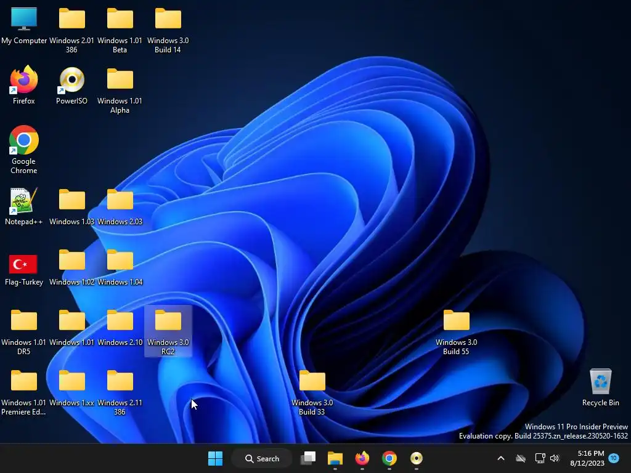The width and height of the screenshot is (631, 473).
Task: Click the OneDrive cloud tray icon
Action: tap(521, 458)
